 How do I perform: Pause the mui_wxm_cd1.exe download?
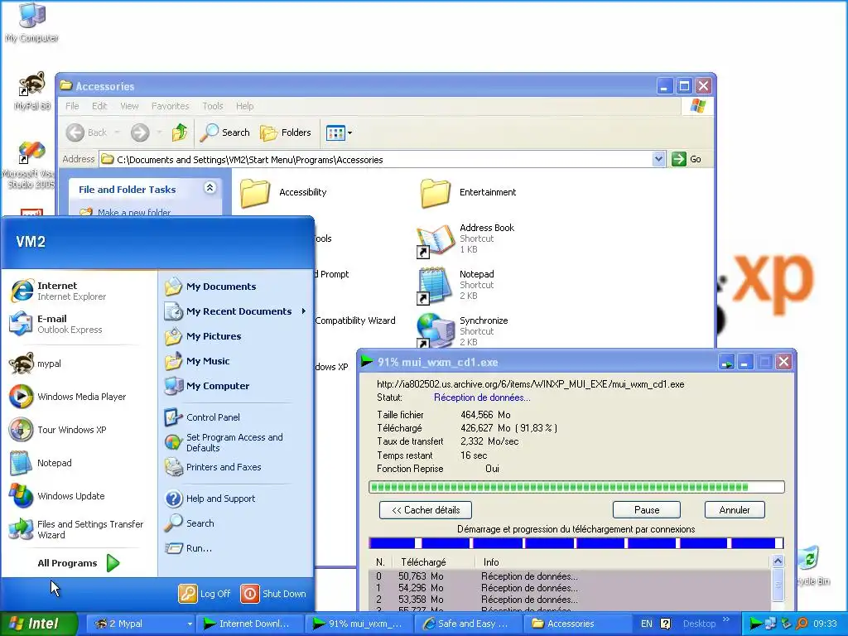pos(647,510)
